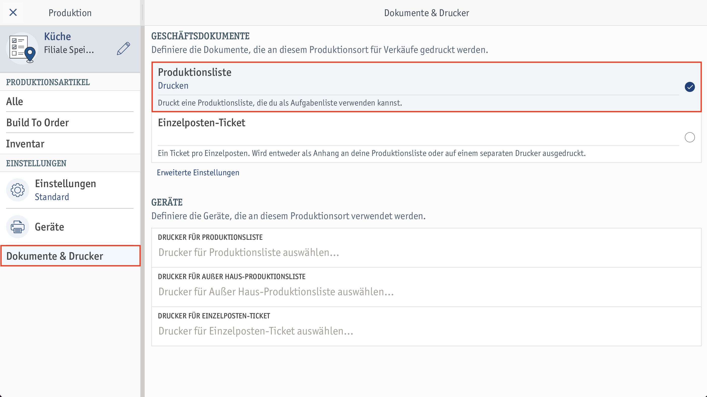Image resolution: width=707 pixels, height=397 pixels.
Task: Click the Erweiterte Einstellungen link
Action: (x=198, y=173)
